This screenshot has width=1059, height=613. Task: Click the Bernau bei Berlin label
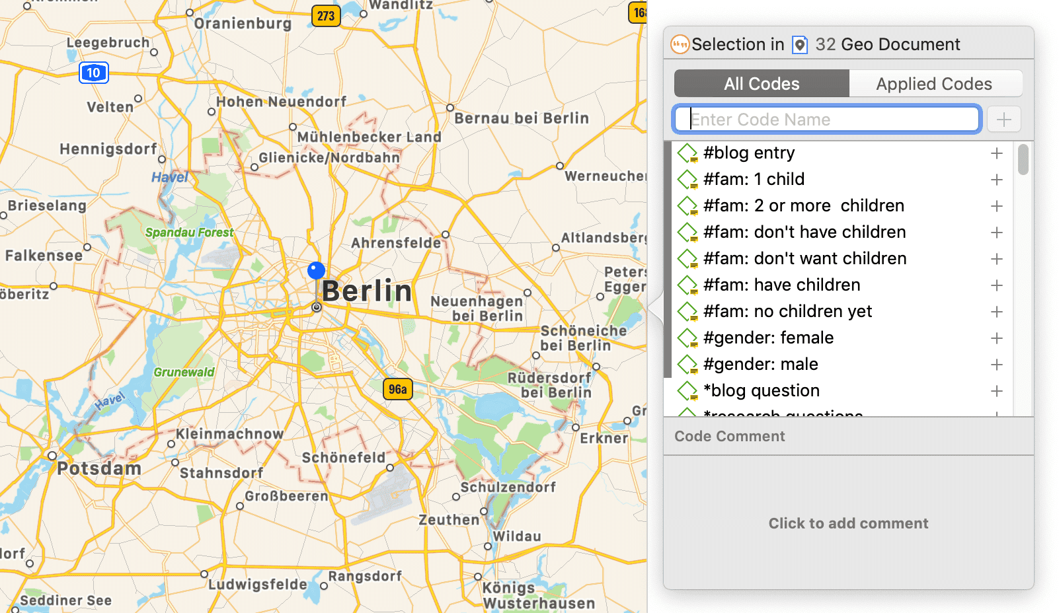pyautogui.click(x=522, y=118)
